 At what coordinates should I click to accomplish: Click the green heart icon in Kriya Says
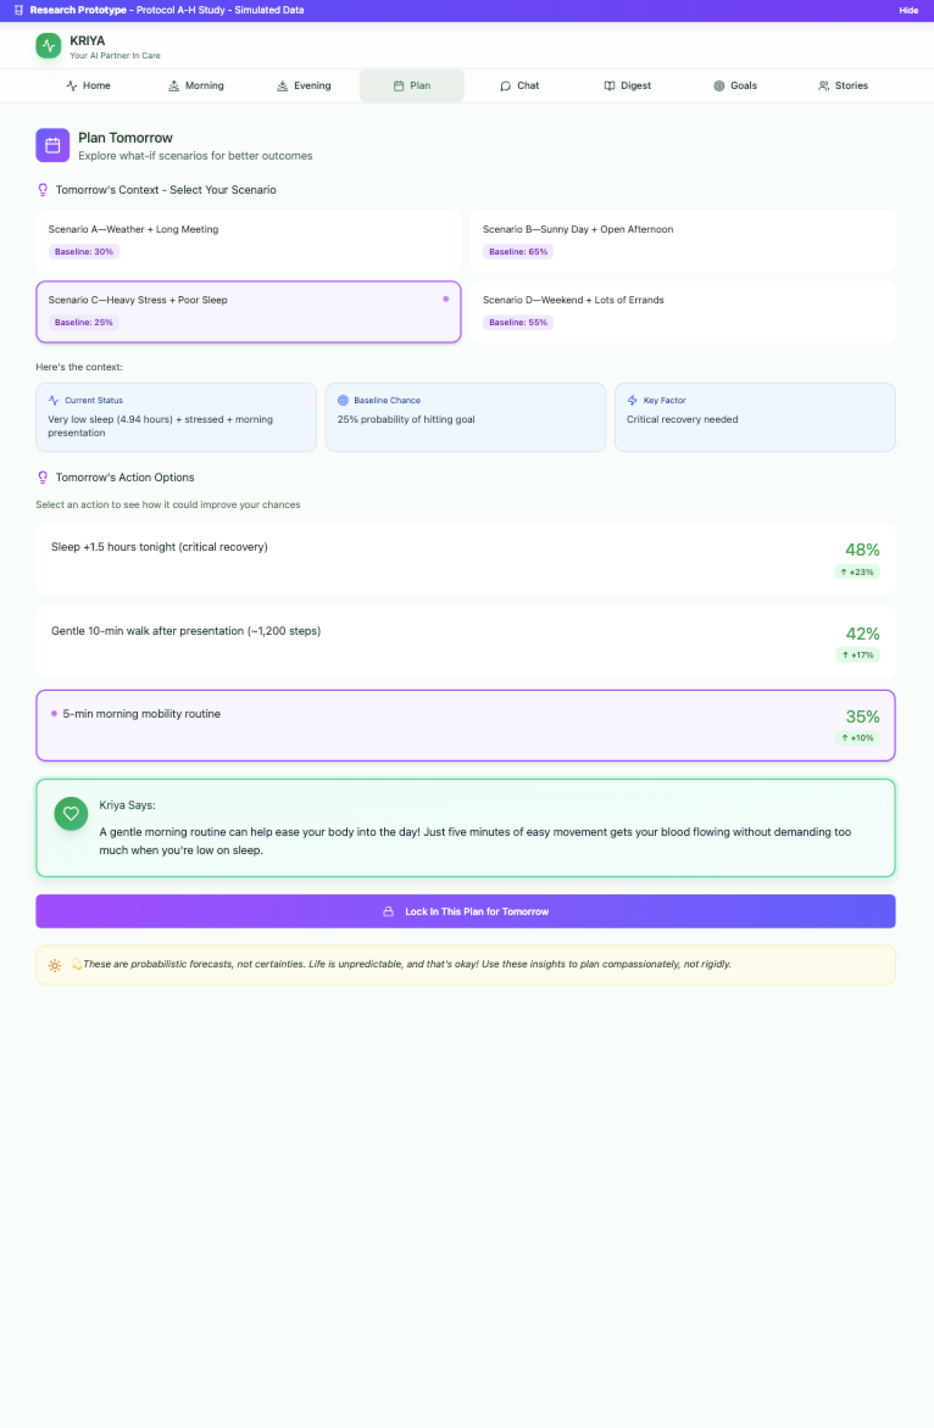coord(71,813)
